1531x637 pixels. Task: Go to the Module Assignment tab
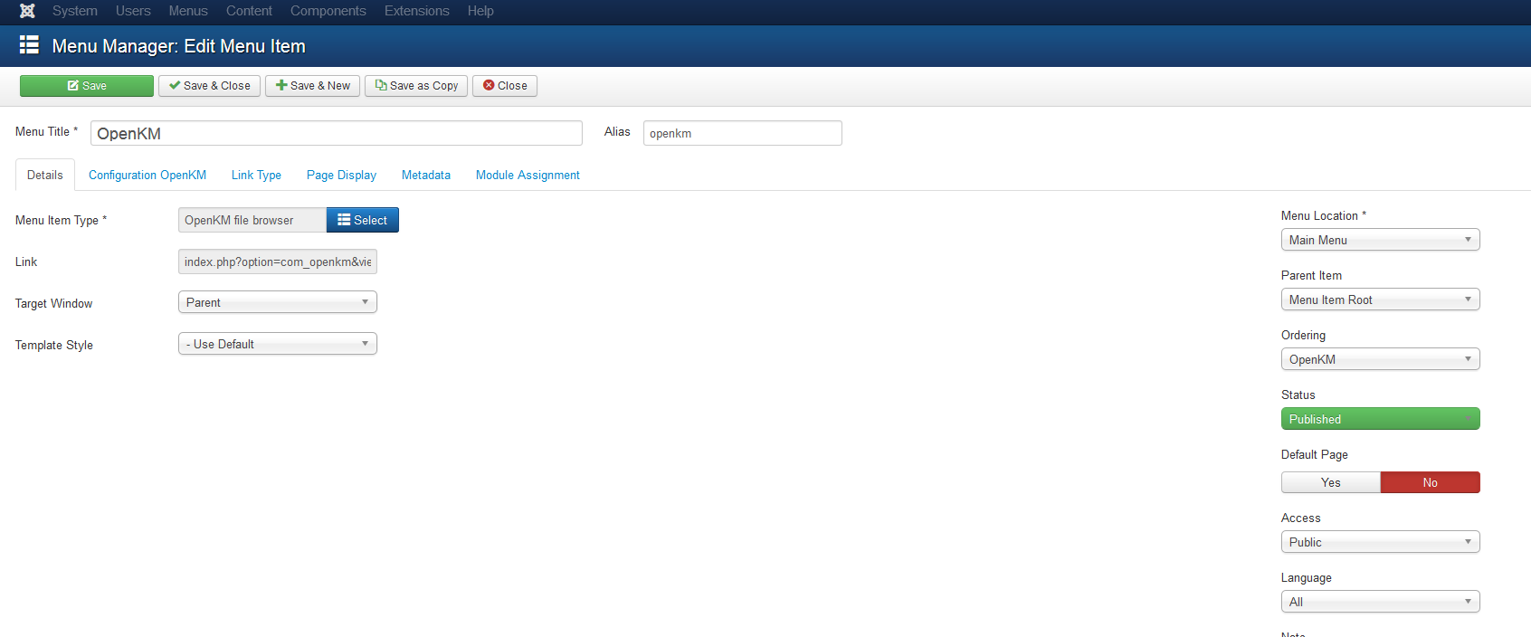(x=528, y=175)
